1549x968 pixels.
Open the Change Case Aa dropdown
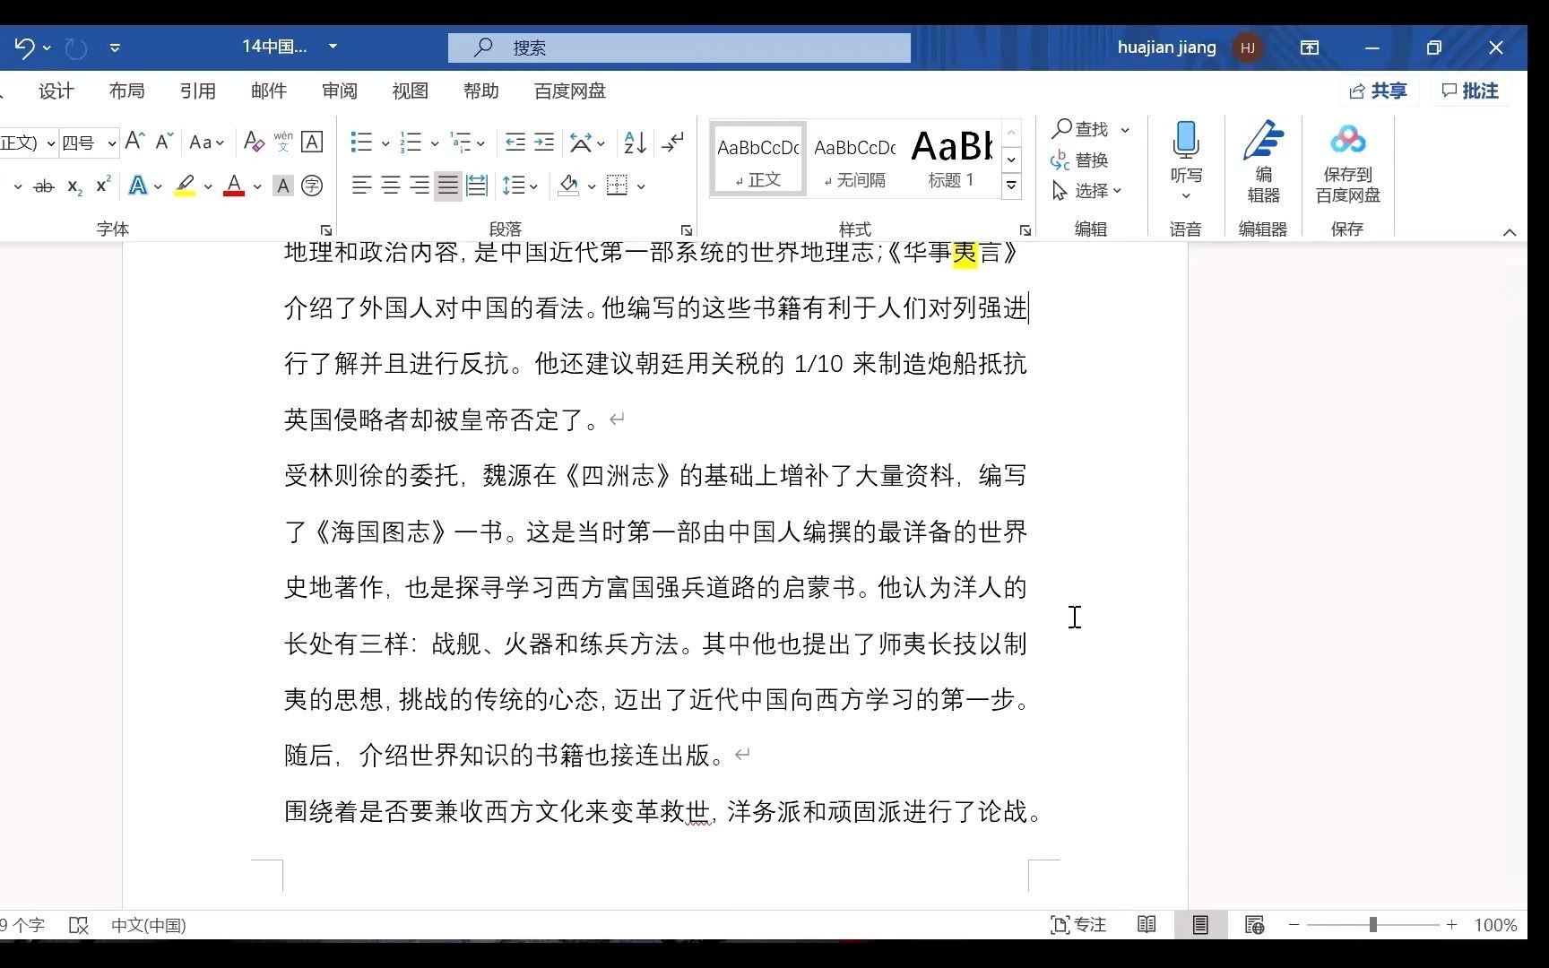[206, 142]
